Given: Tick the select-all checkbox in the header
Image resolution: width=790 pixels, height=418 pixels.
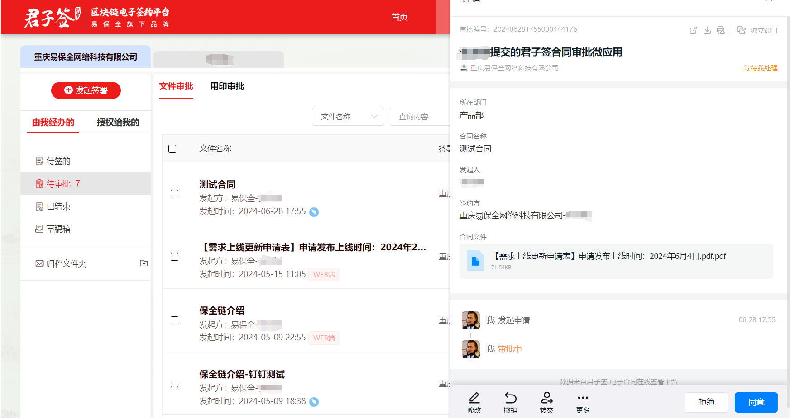Looking at the screenshot, I should (x=172, y=149).
